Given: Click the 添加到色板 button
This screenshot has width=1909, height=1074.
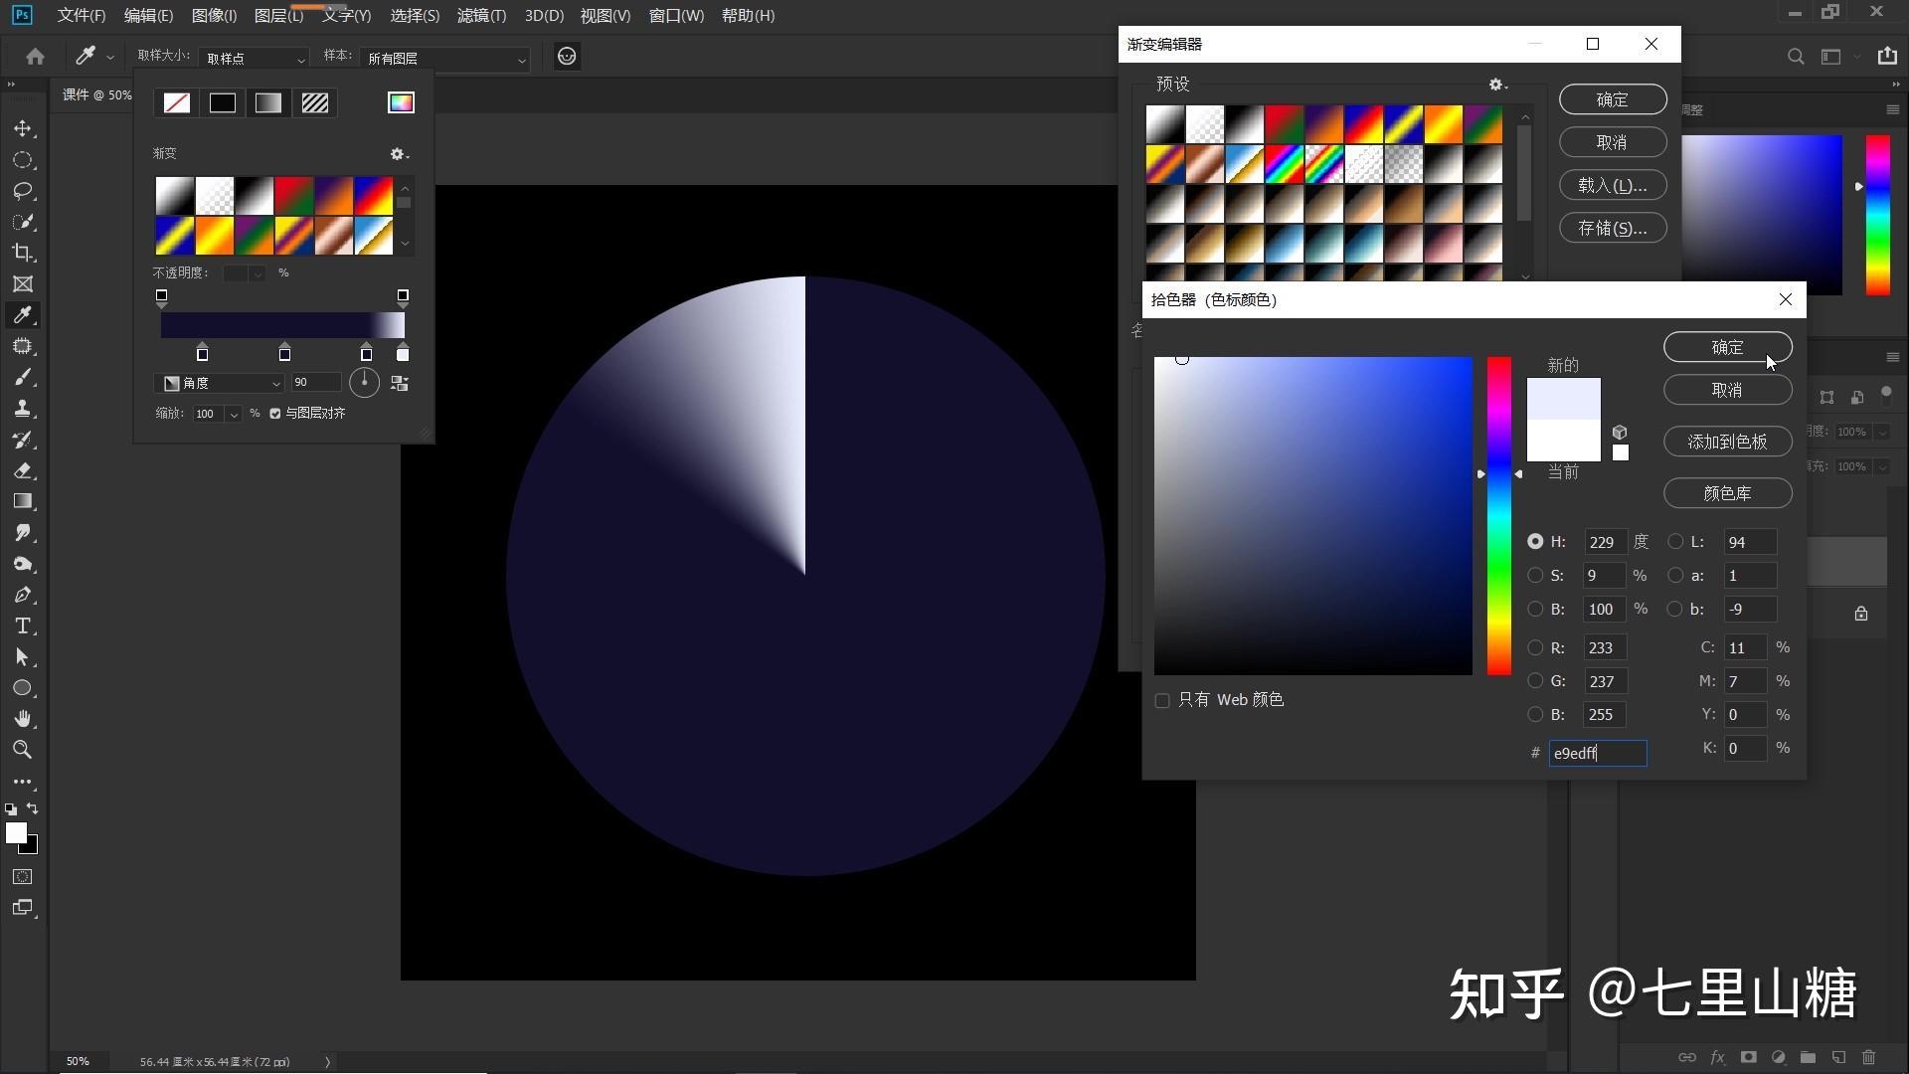Looking at the screenshot, I should coord(1728,442).
